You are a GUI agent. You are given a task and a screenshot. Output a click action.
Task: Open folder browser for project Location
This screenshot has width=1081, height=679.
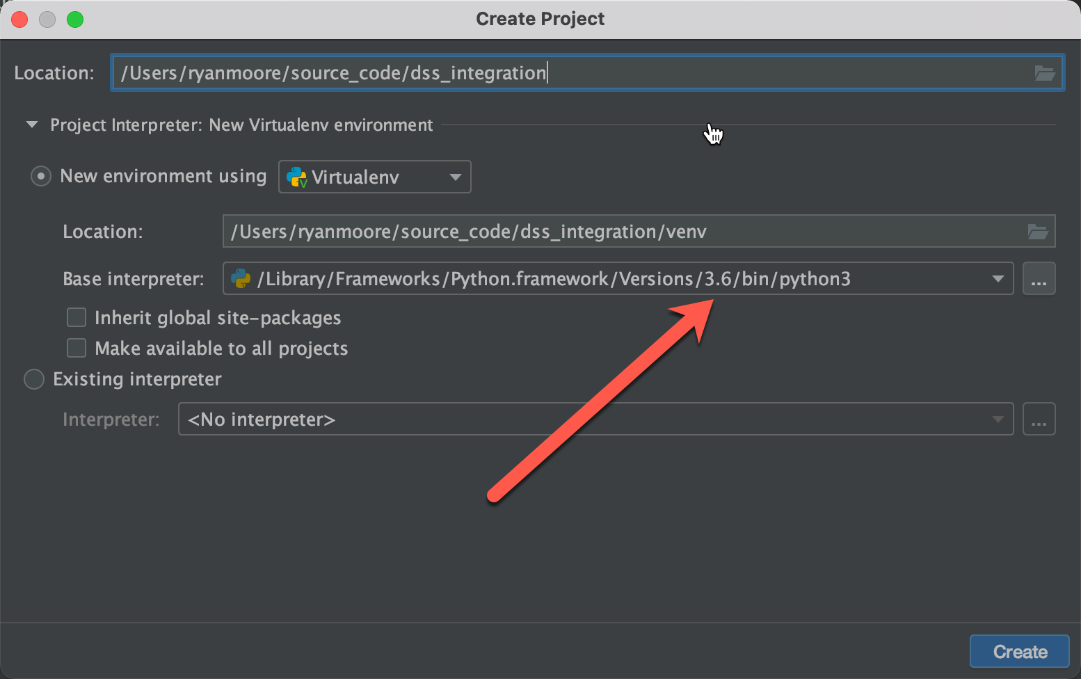(x=1044, y=73)
